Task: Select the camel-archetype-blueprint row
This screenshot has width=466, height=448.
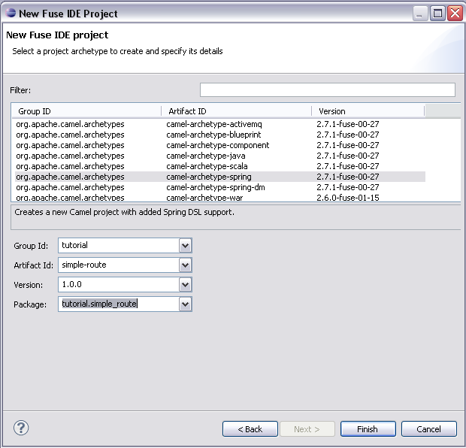Action: [x=220, y=135]
